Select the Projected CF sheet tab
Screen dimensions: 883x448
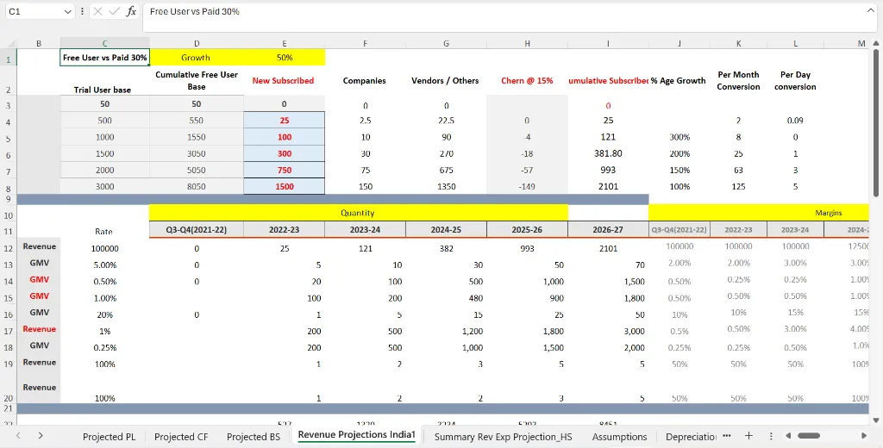pos(181,437)
